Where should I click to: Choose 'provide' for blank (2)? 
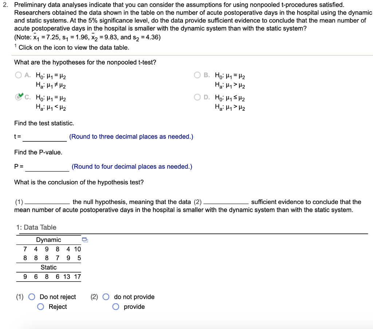(x=115, y=306)
